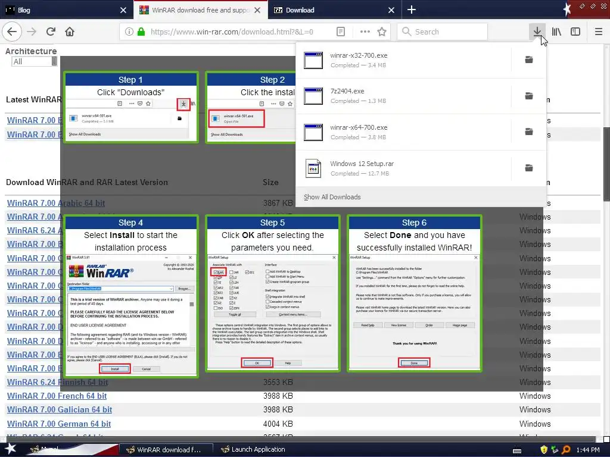Screen dimensions: 610x457
Task: Click the 3988 KB size for French
Action: [x=278, y=396]
